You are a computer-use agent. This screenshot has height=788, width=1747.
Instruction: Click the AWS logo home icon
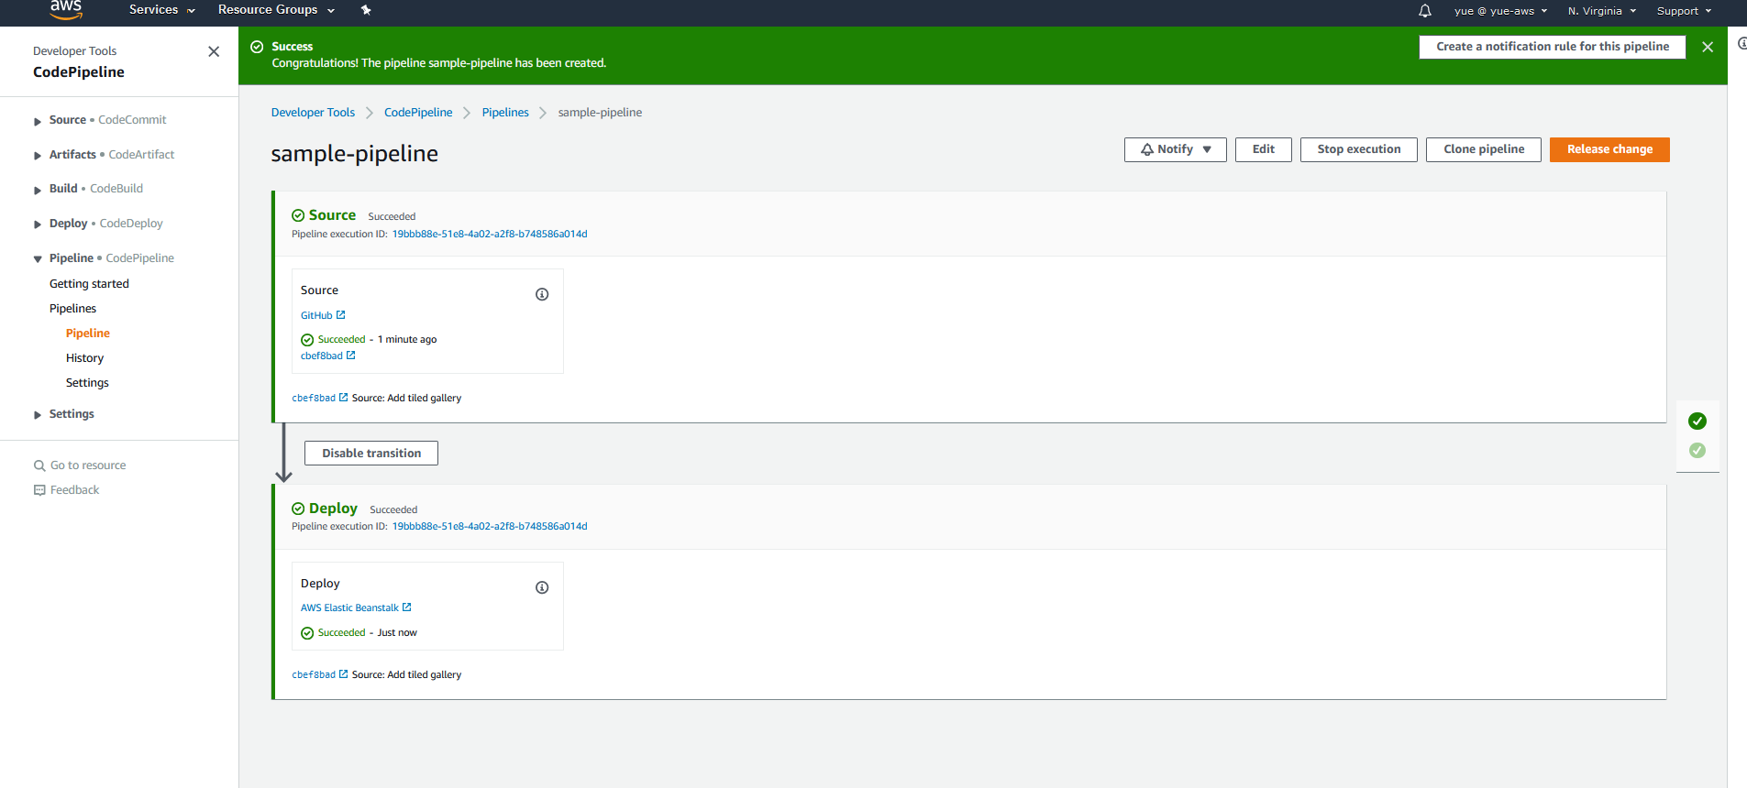click(66, 10)
